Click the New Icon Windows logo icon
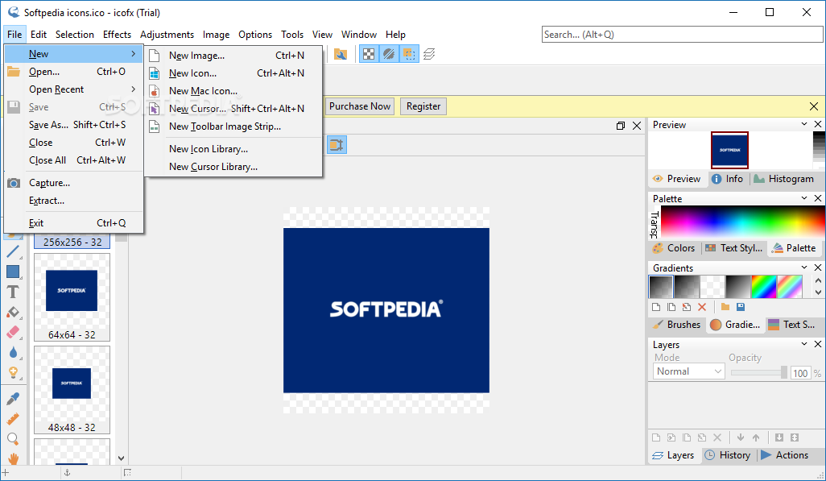This screenshot has height=481, width=826. [x=155, y=73]
